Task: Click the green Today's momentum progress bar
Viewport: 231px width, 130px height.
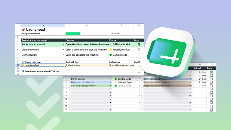Action: [x=72, y=34]
